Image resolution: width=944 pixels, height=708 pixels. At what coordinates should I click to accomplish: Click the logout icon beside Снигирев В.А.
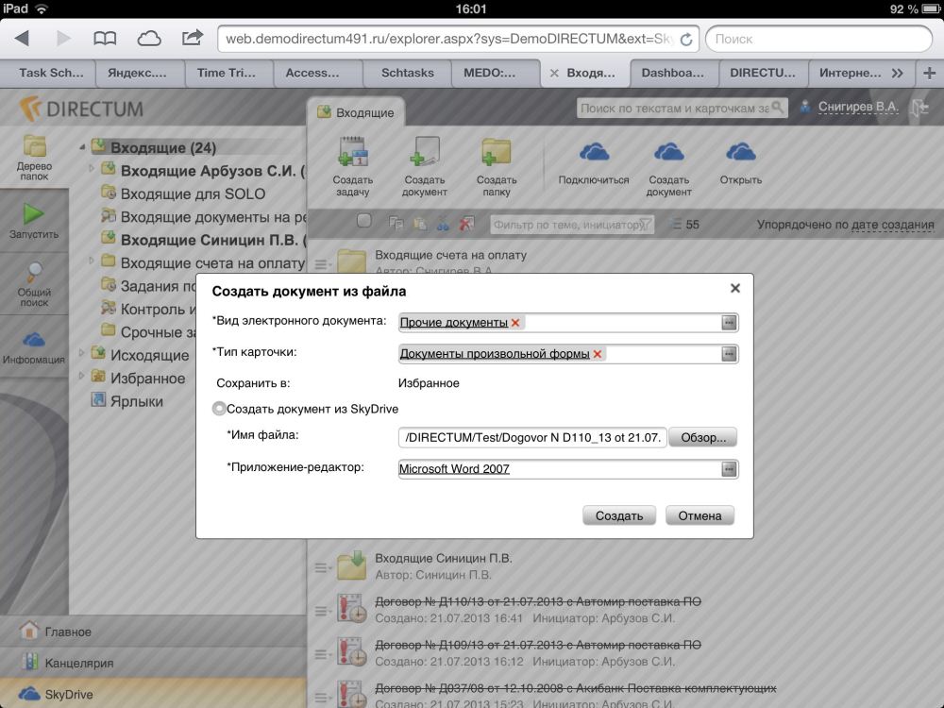pos(919,108)
